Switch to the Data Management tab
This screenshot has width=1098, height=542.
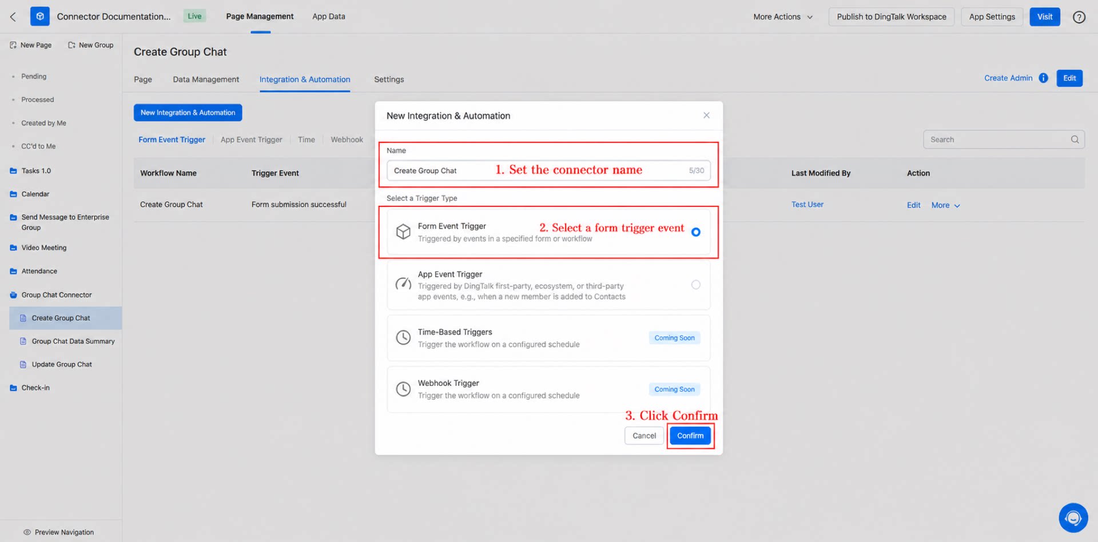point(206,79)
